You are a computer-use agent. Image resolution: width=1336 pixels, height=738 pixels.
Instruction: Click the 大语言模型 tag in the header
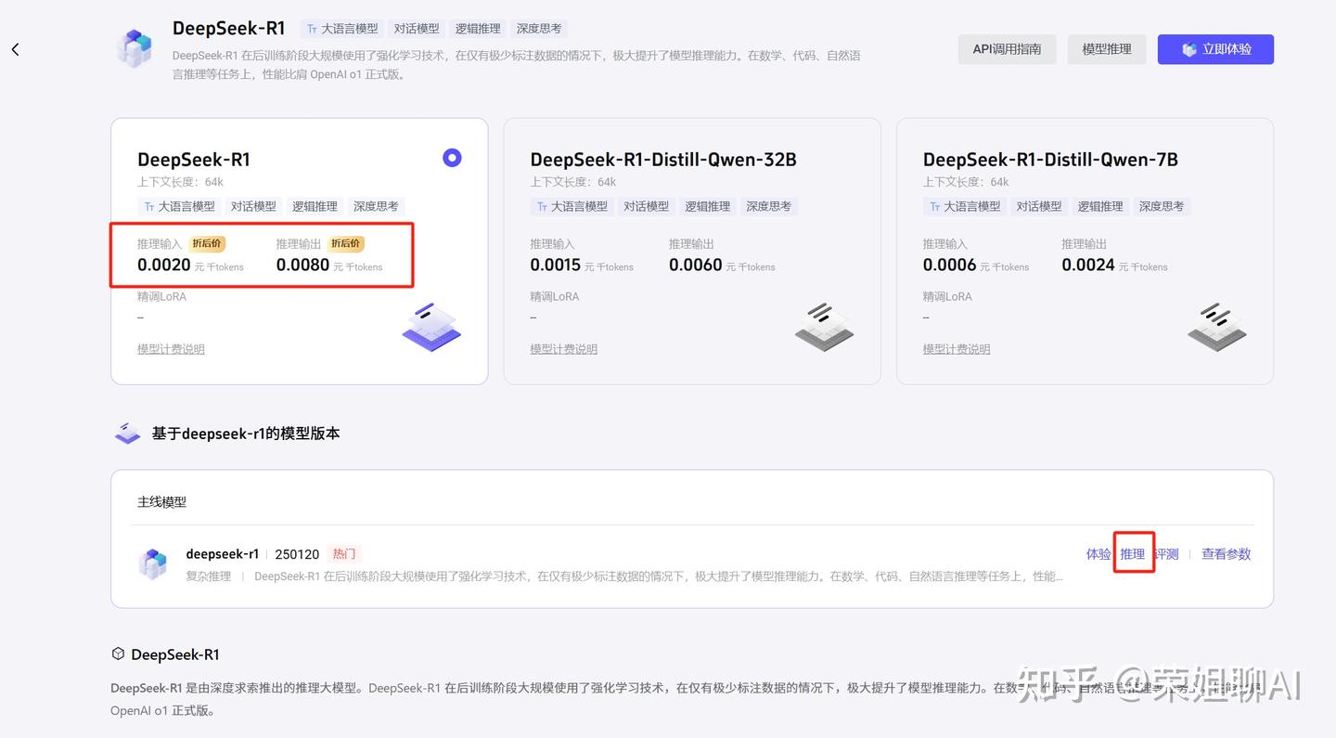coord(341,28)
